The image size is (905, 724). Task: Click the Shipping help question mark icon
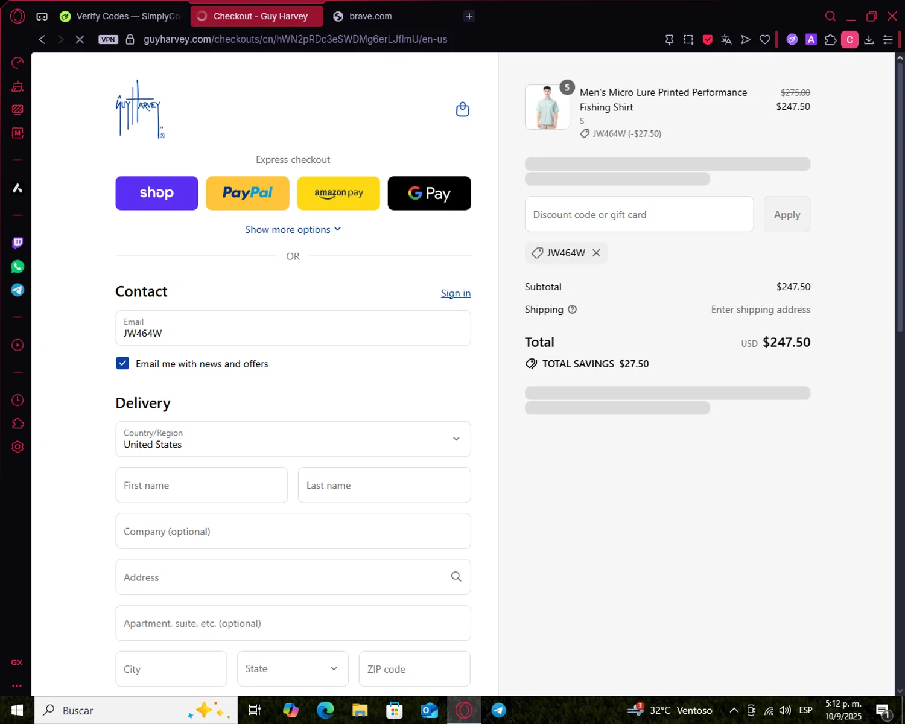[573, 310]
